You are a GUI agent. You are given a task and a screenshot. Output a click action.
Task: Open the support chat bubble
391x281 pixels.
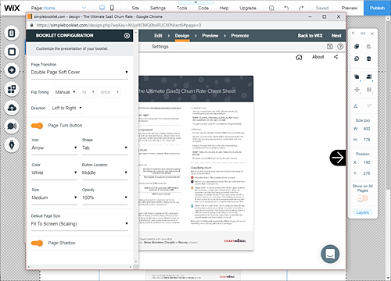click(330, 254)
